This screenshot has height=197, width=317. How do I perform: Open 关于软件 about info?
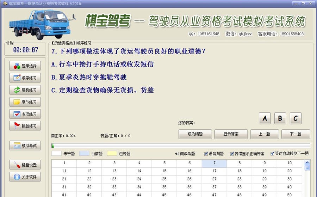click(x=25, y=177)
